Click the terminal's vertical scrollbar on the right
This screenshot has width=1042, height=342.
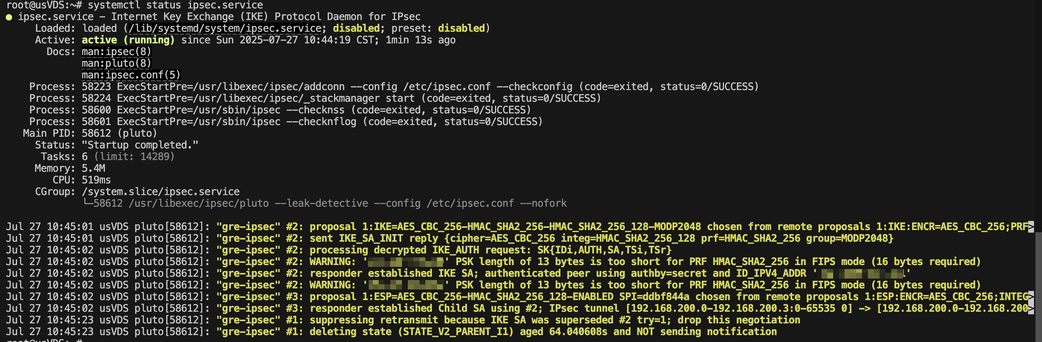pyautogui.click(x=1038, y=287)
